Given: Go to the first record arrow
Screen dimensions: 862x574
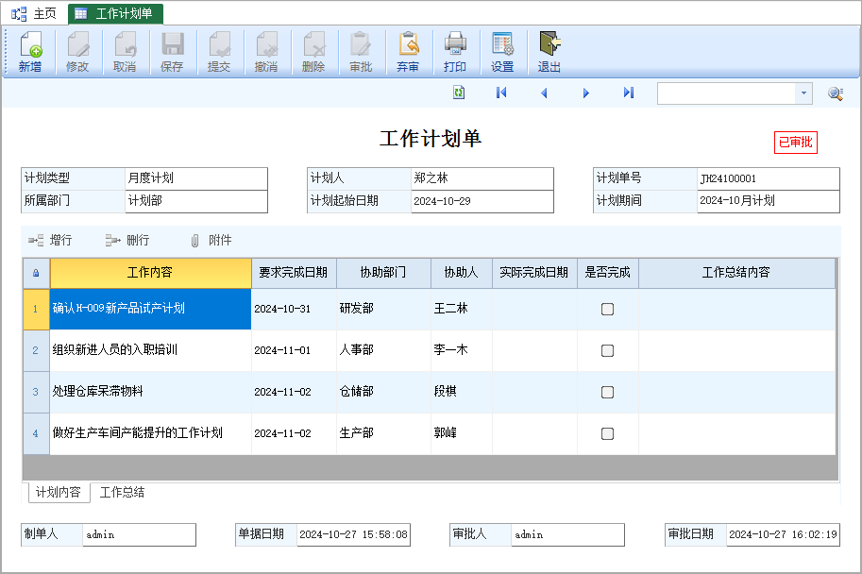Looking at the screenshot, I should 501,93.
